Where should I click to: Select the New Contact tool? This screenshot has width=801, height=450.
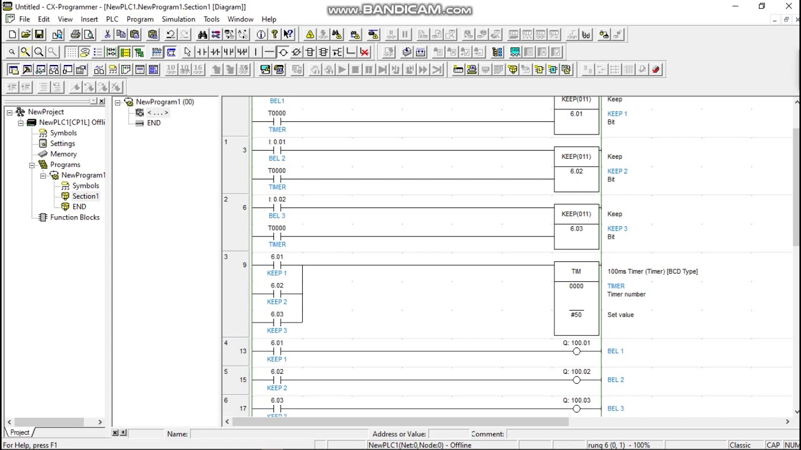(x=202, y=52)
